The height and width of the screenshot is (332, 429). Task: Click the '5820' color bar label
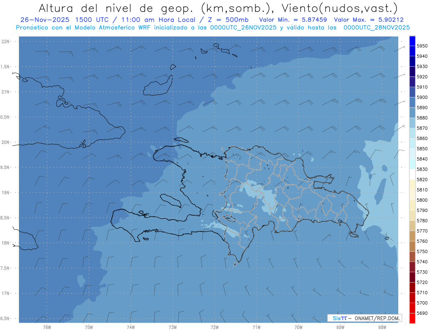[422, 179]
